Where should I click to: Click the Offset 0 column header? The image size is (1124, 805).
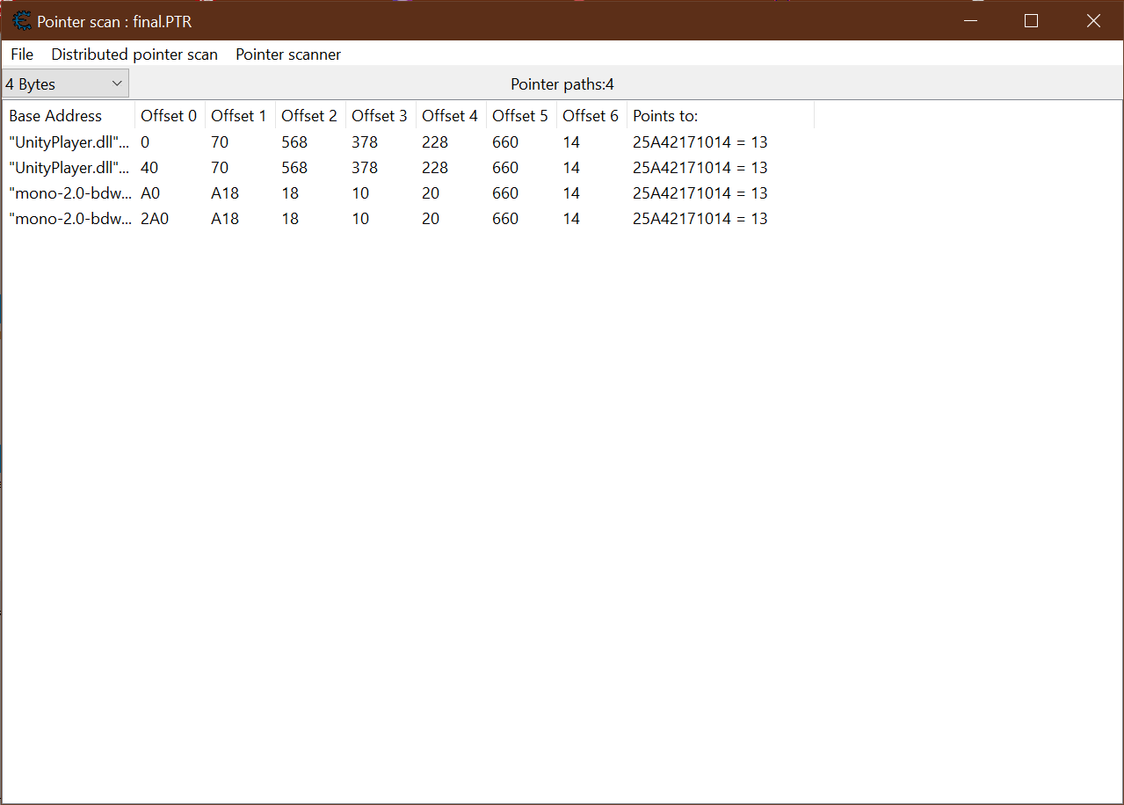click(169, 115)
